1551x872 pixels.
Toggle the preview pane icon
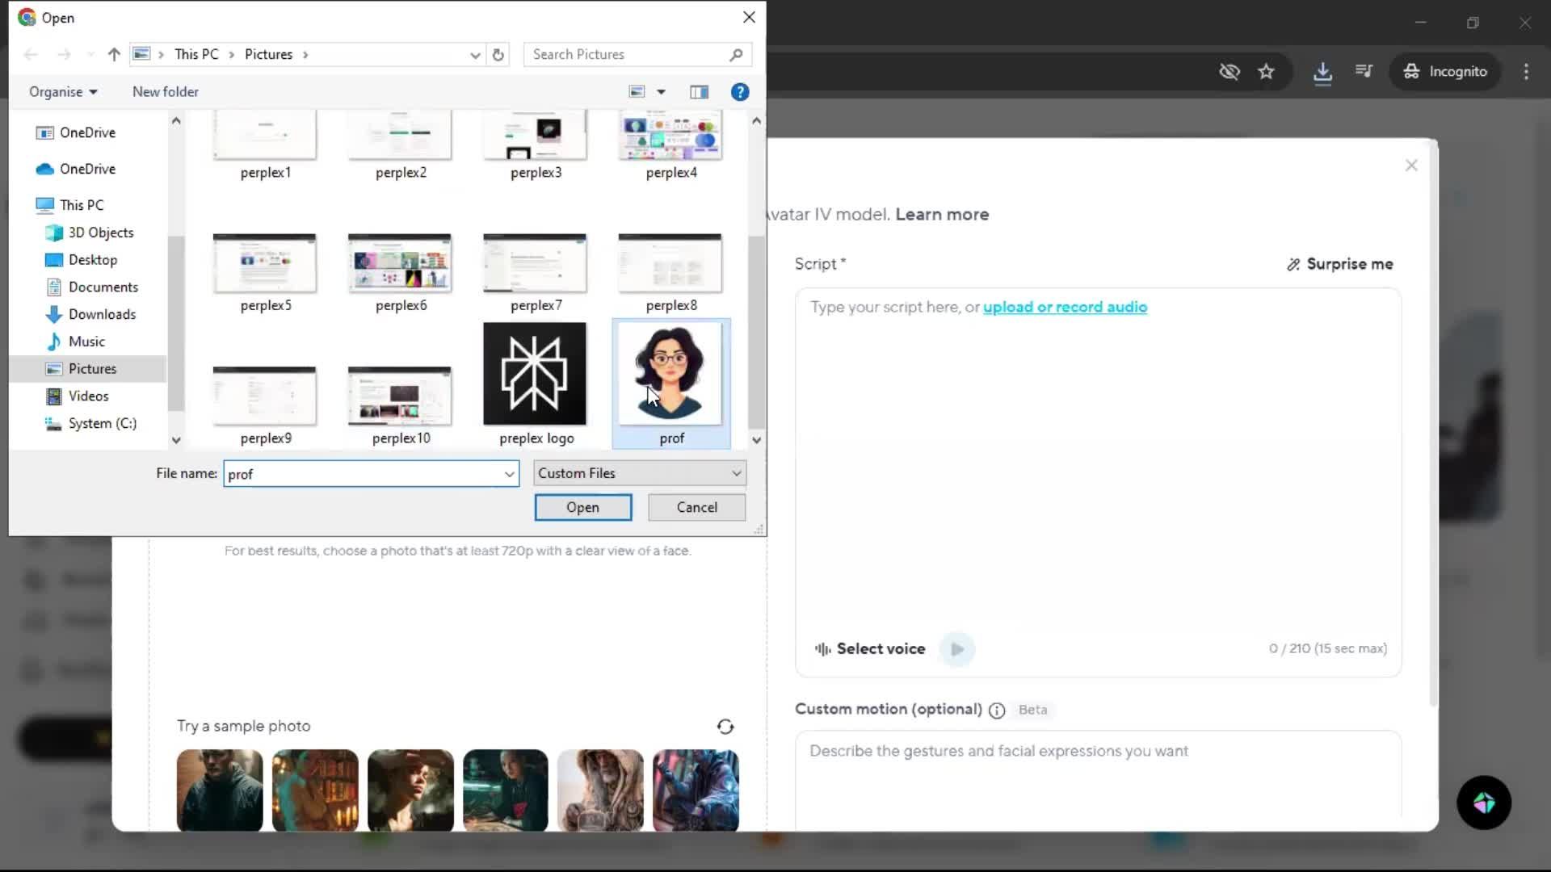[699, 92]
